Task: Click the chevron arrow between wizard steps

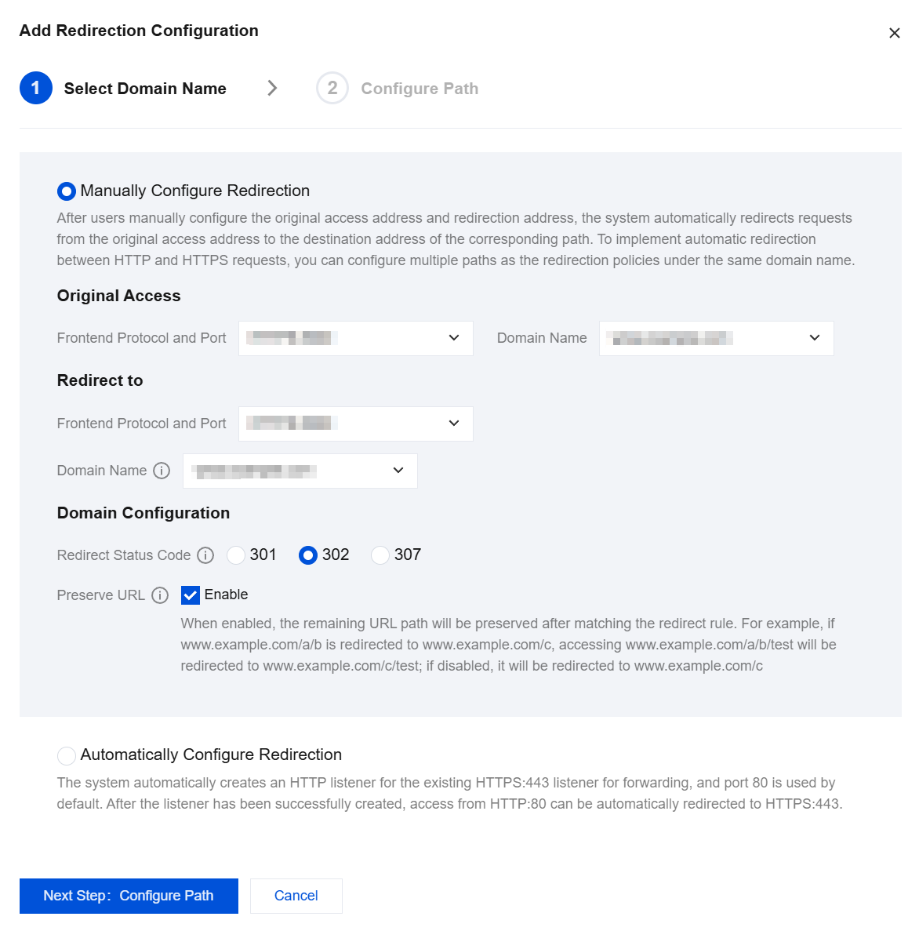Action: 272,89
